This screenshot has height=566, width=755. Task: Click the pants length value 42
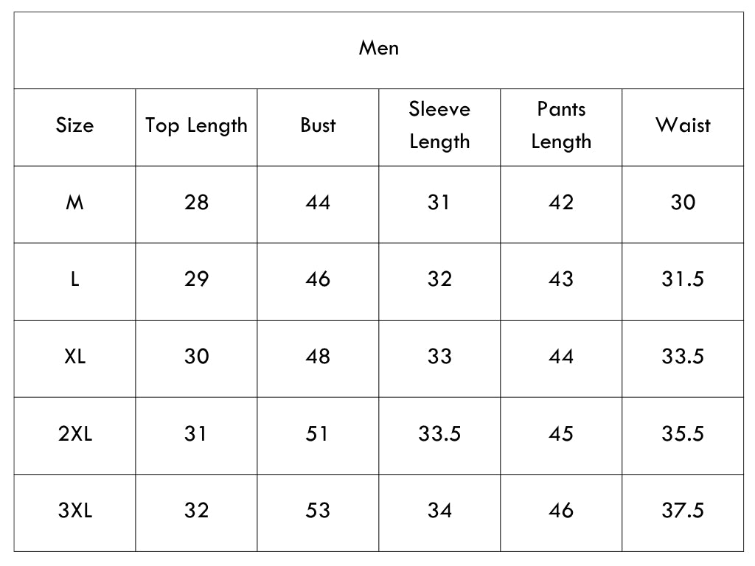561,203
